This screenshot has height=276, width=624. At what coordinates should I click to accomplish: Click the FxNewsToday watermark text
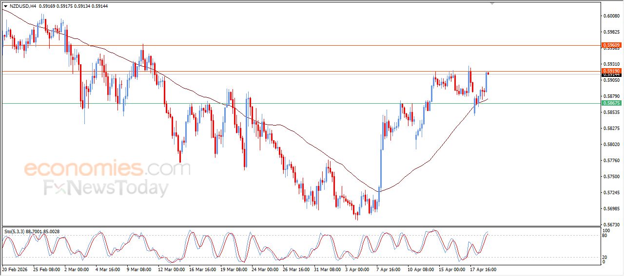click(x=106, y=188)
